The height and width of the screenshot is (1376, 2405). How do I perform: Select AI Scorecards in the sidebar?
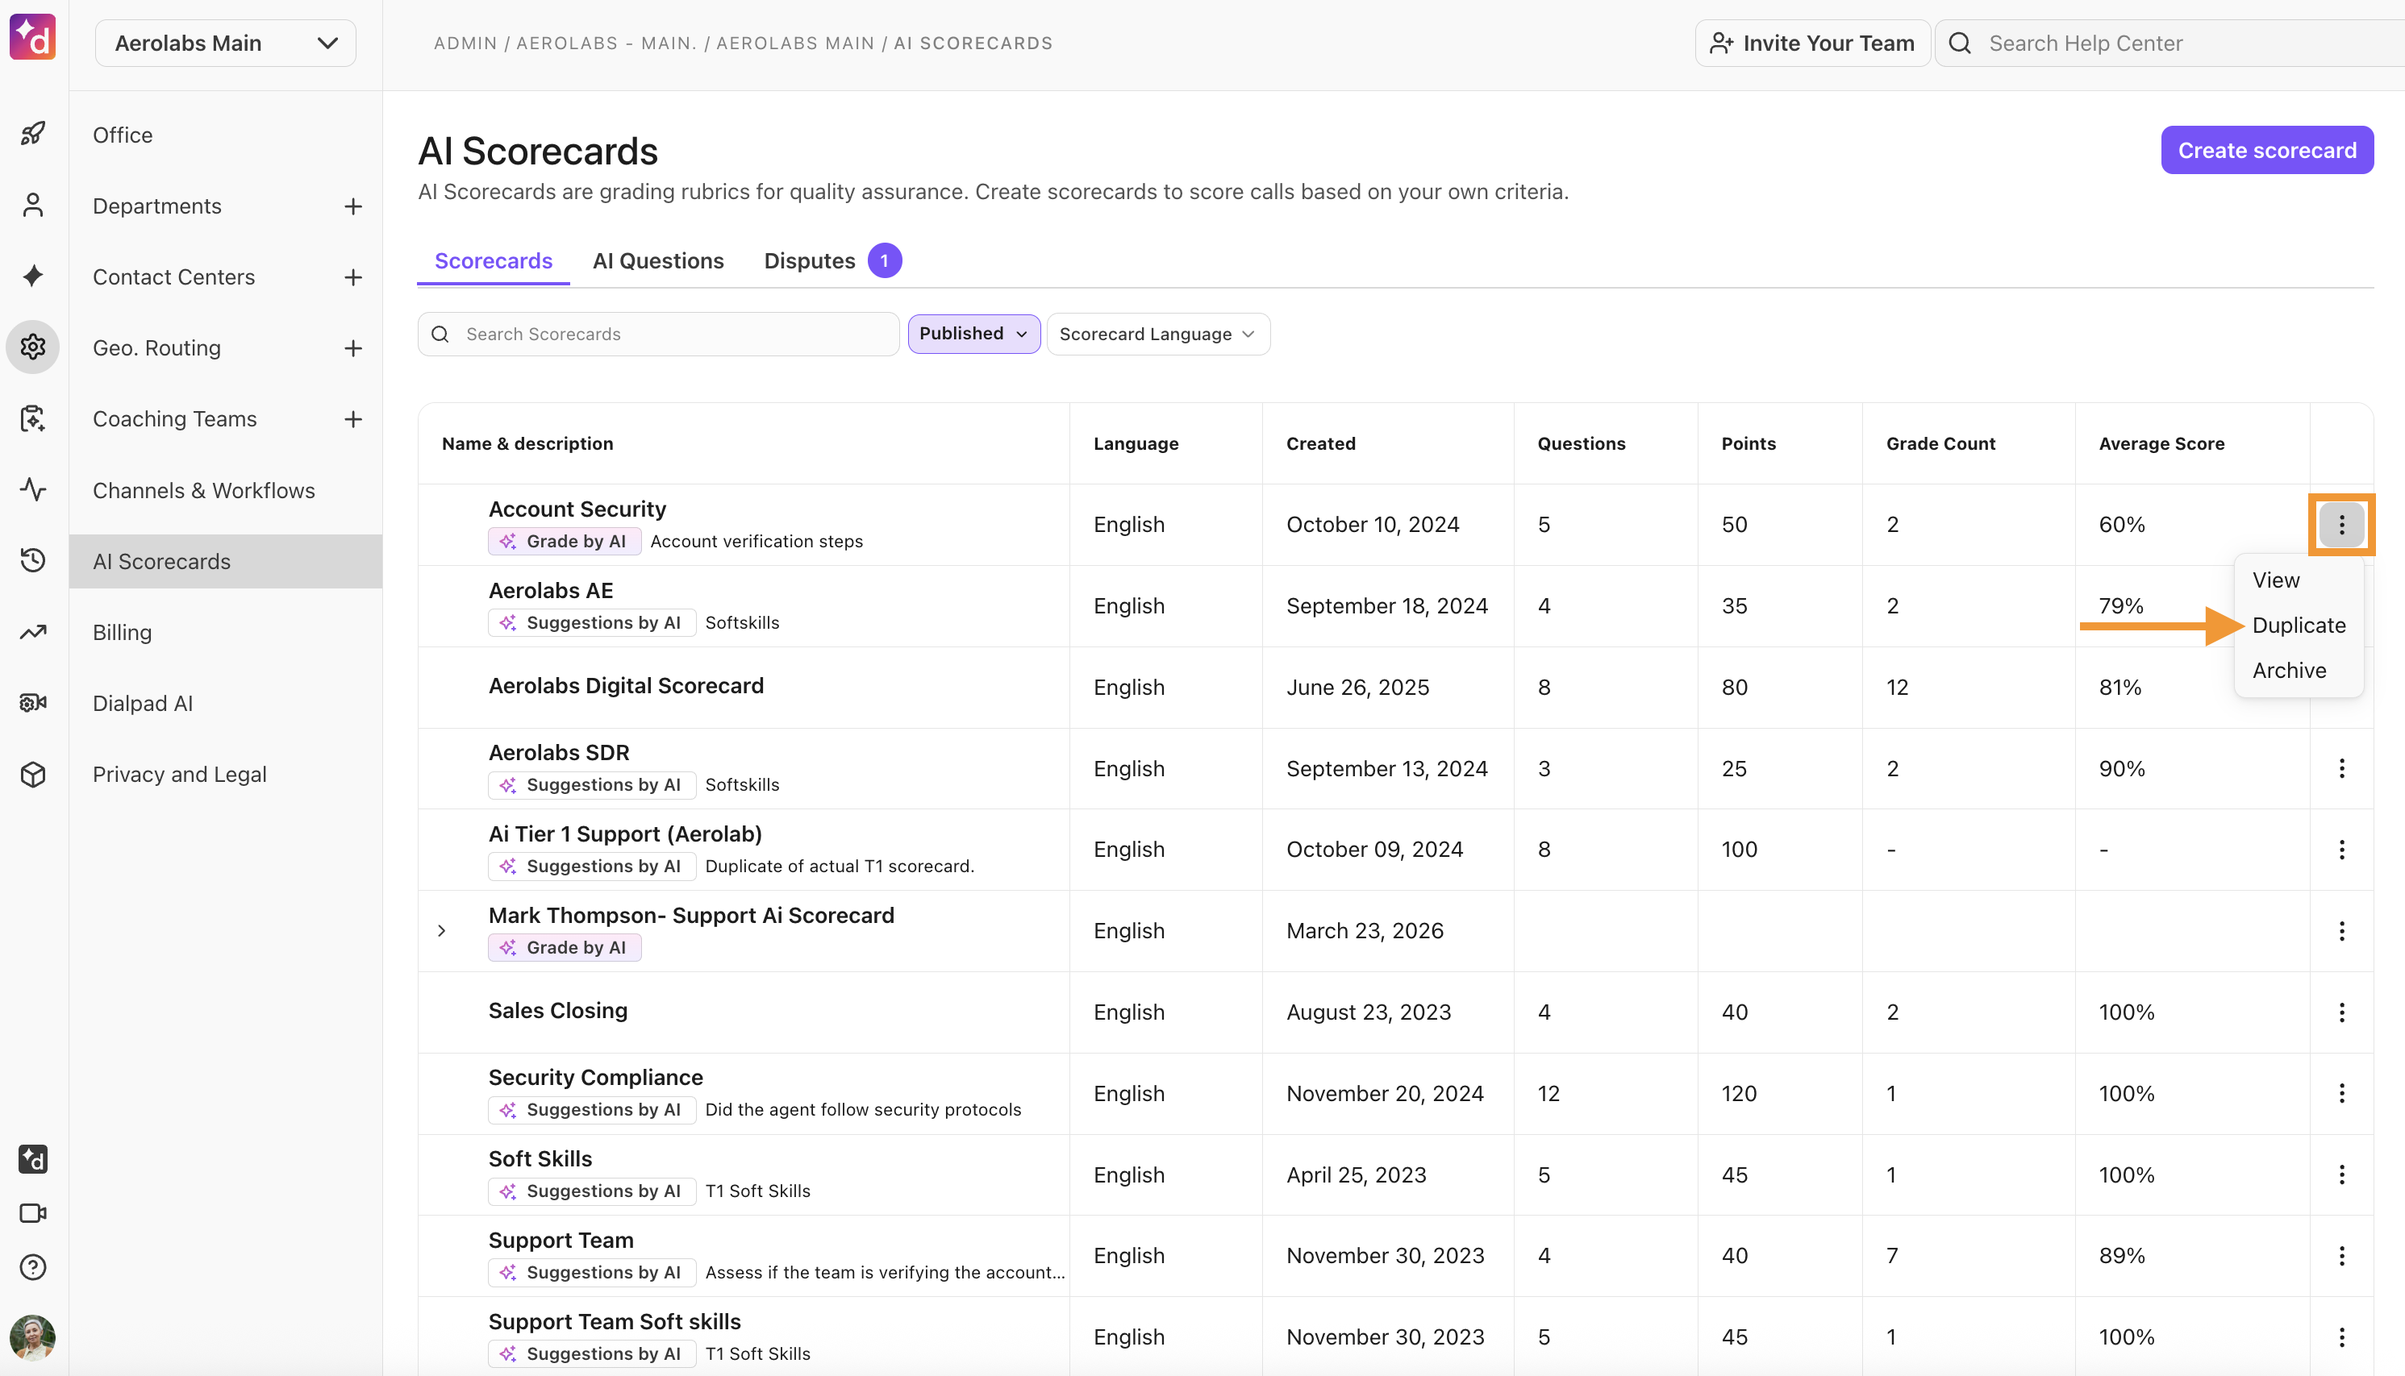click(x=225, y=561)
